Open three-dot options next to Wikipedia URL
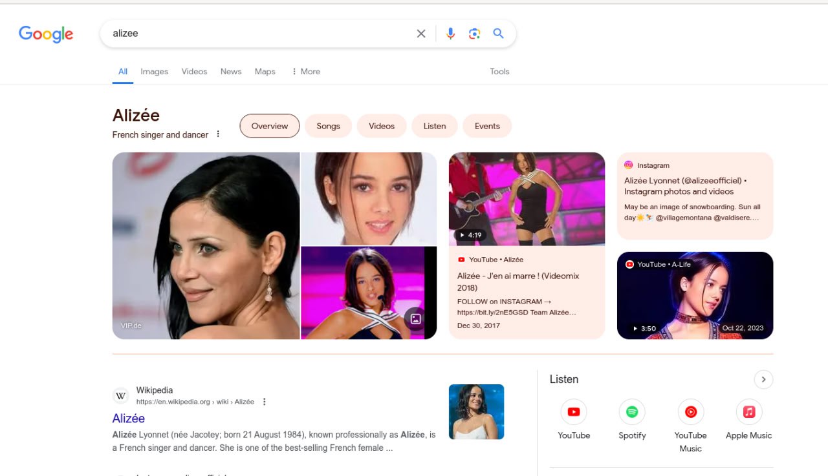 (x=264, y=402)
